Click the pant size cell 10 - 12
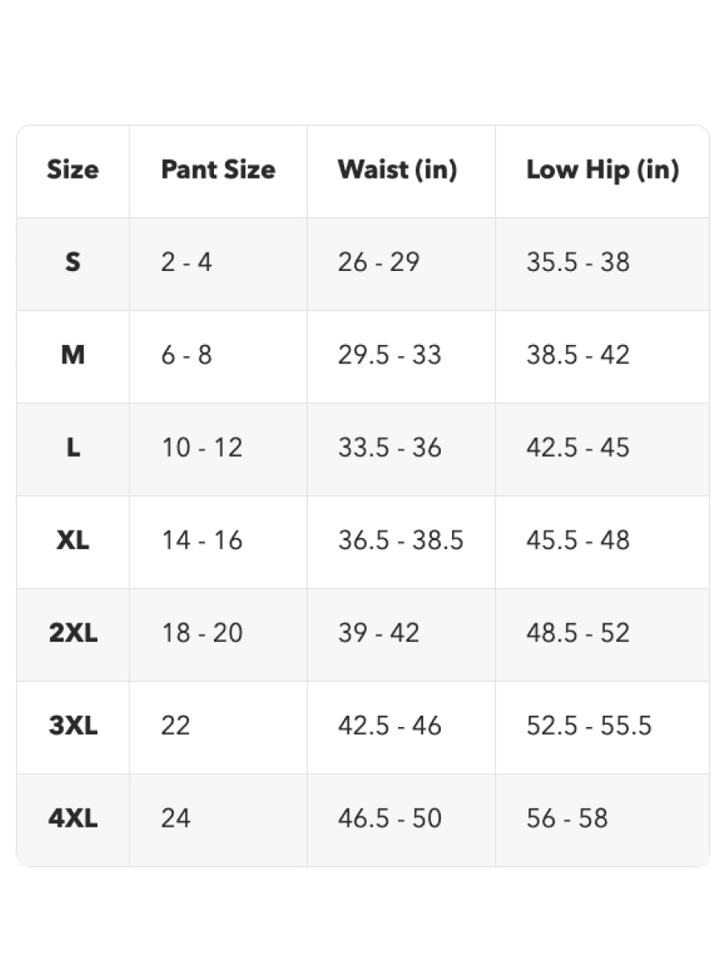 (x=202, y=448)
